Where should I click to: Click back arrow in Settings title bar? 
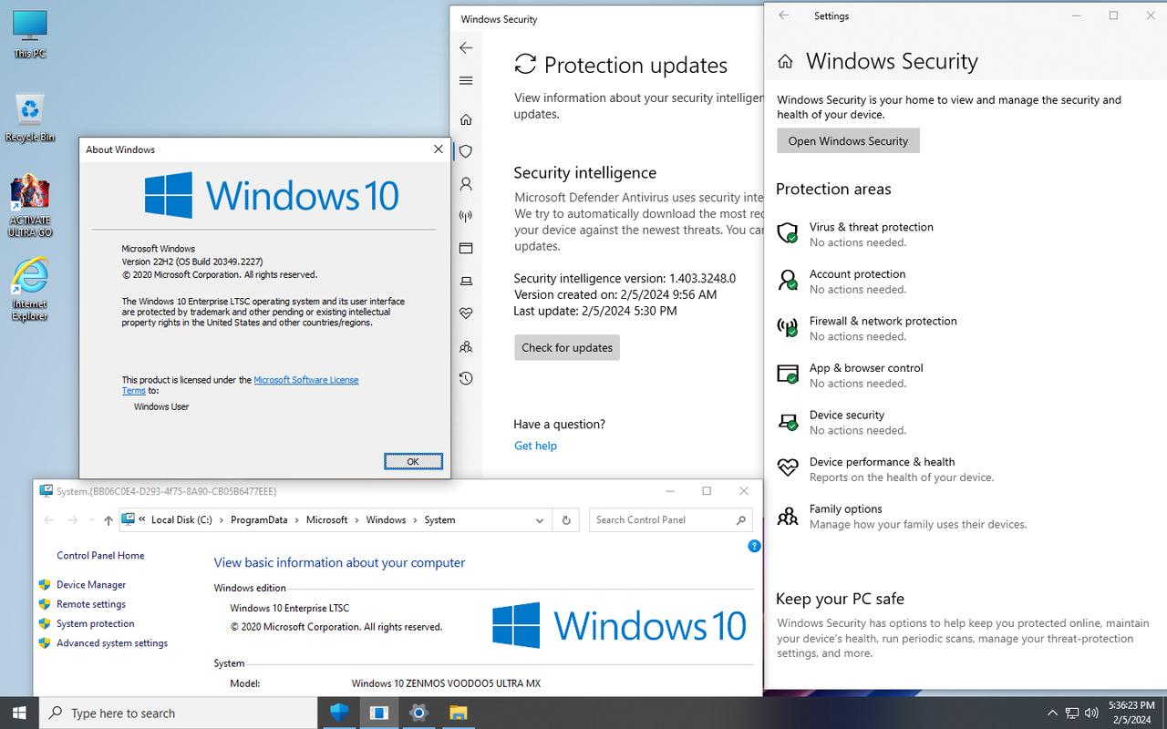click(784, 15)
